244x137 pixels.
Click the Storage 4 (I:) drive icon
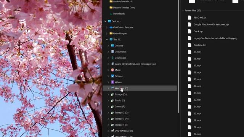(112, 125)
